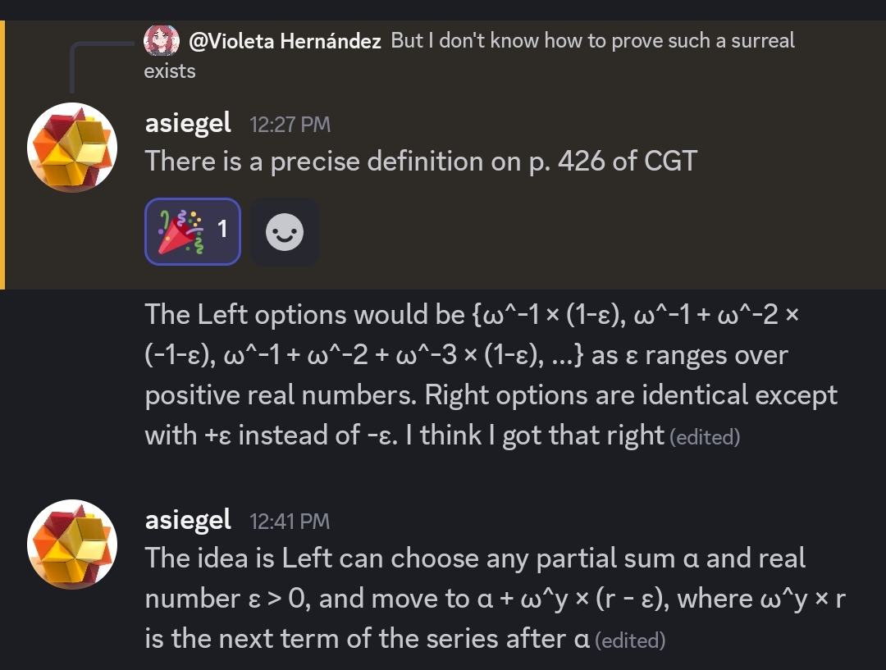
Task: Click the yellow mention highlight bar
Action: [2, 156]
